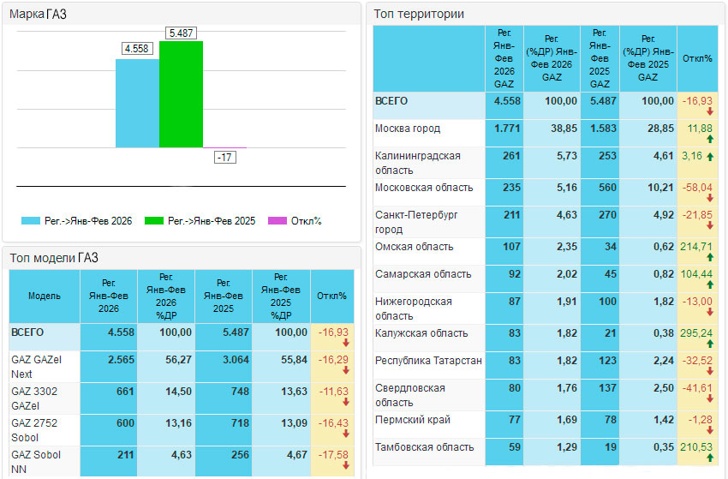Viewport: 728px width, 479px height.
Task: Click the red down arrow for Пермский край
Action: coord(710,430)
